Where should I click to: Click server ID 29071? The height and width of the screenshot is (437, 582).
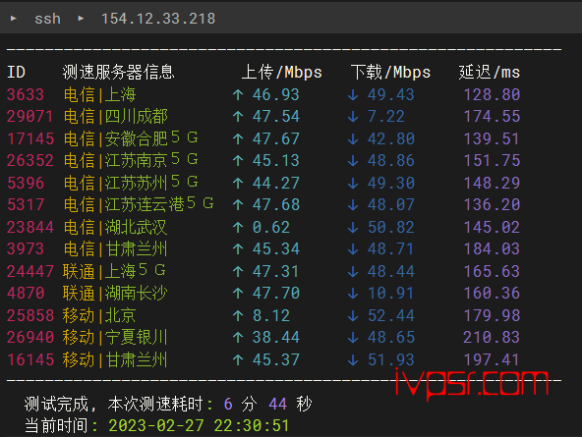pos(30,117)
